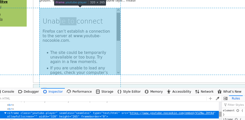Click the Debugger tab icon

click(x=20, y=92)
